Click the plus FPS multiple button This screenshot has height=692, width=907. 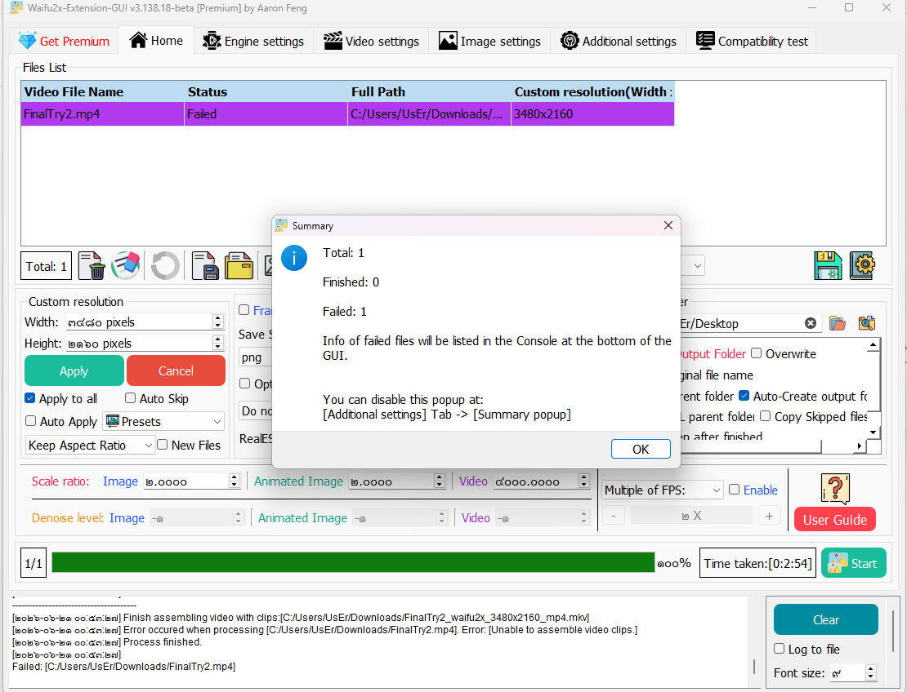point(770,516)
